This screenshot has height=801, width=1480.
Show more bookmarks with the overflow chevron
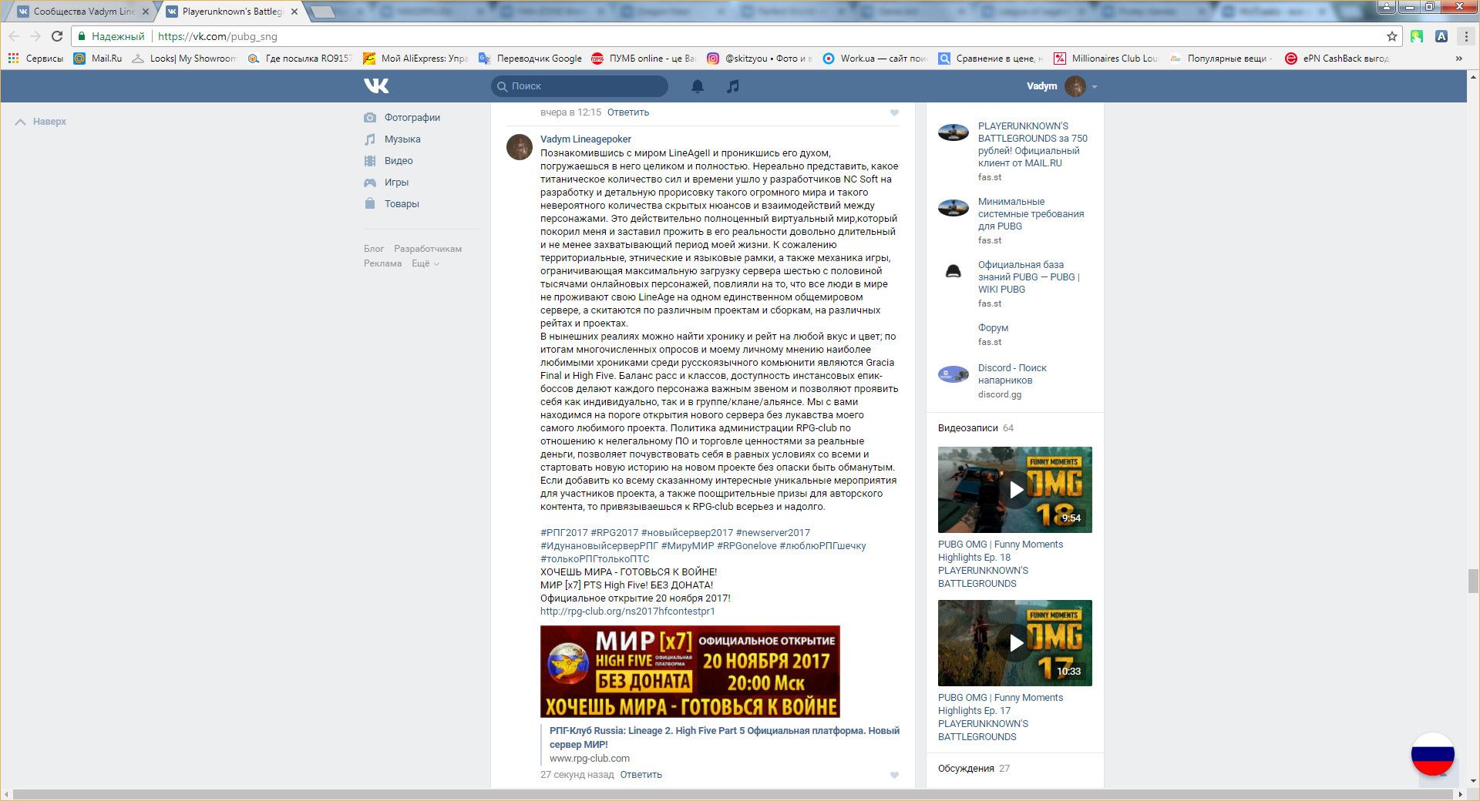1458,59
